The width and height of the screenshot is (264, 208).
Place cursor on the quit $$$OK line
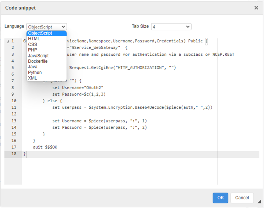(45, 147)
